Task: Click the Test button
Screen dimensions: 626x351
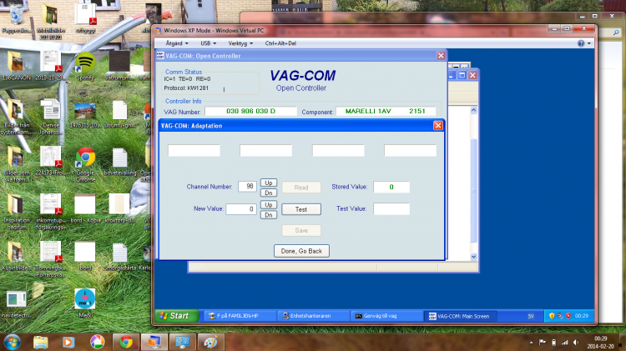Action: 301,209
